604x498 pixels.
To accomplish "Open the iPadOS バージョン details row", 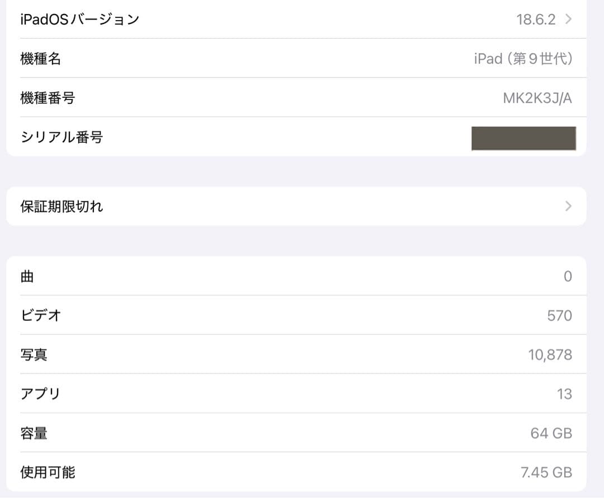I will pyautogui.click(x=224, y=19).
